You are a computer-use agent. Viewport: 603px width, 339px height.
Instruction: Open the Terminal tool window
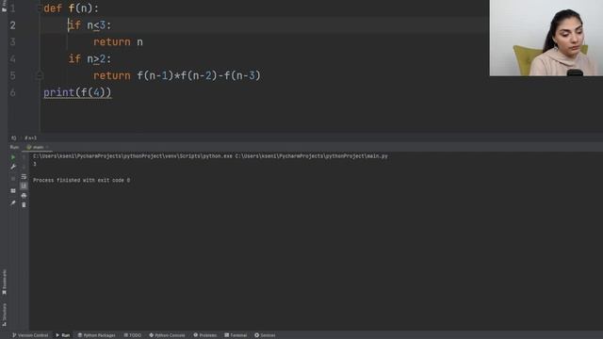tap(236, 335)
